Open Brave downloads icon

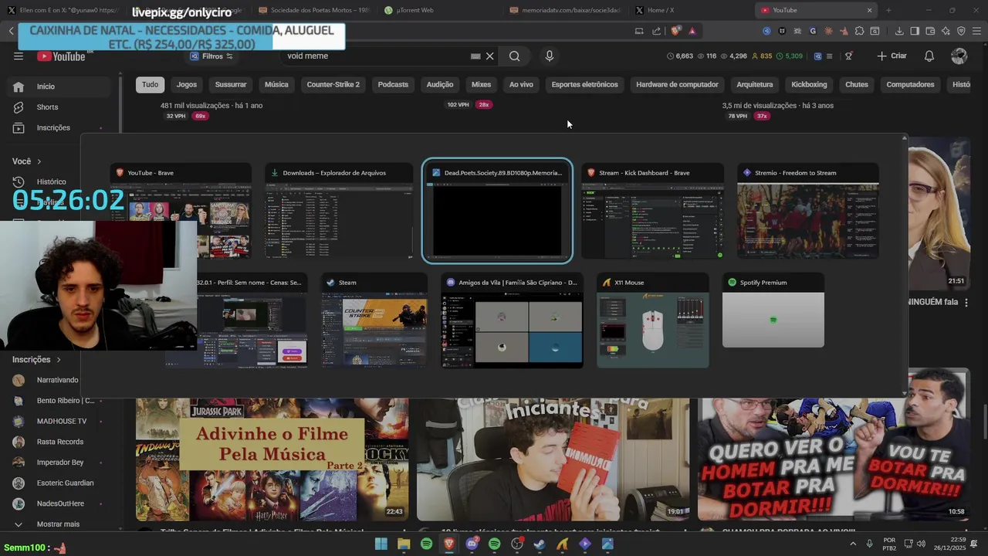tap(899, 31)
